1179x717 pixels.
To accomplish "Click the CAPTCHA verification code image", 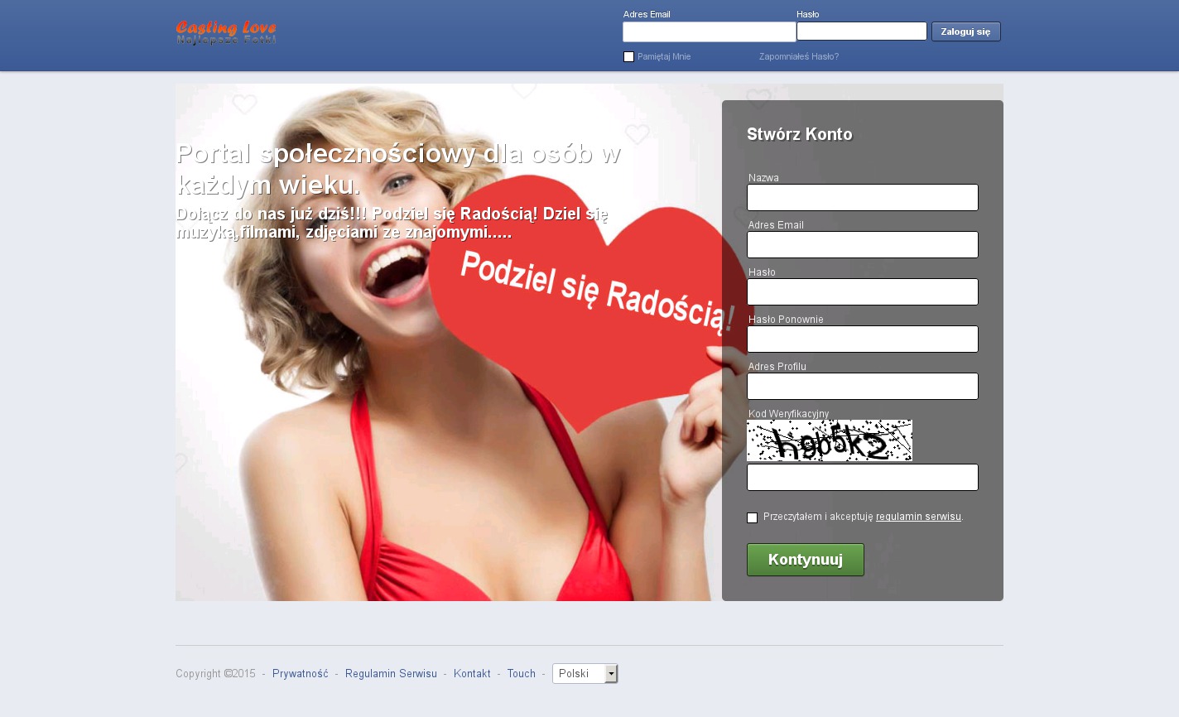I will (829, 440).
